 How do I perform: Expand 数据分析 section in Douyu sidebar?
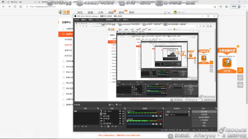[x=68, y=78]
